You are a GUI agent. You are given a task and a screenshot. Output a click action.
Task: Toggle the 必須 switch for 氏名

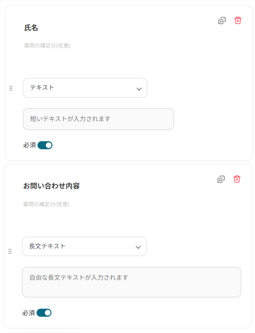tap(45, 145)
